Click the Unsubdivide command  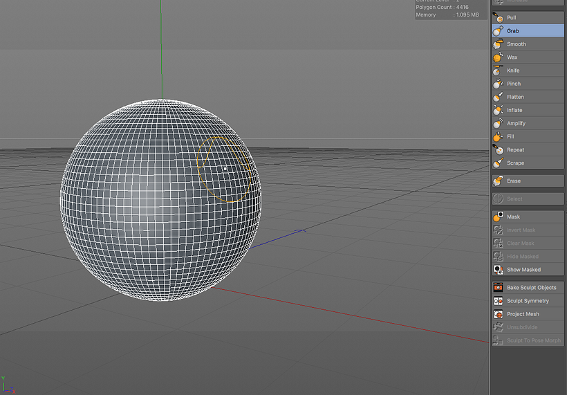pos(528,327)
